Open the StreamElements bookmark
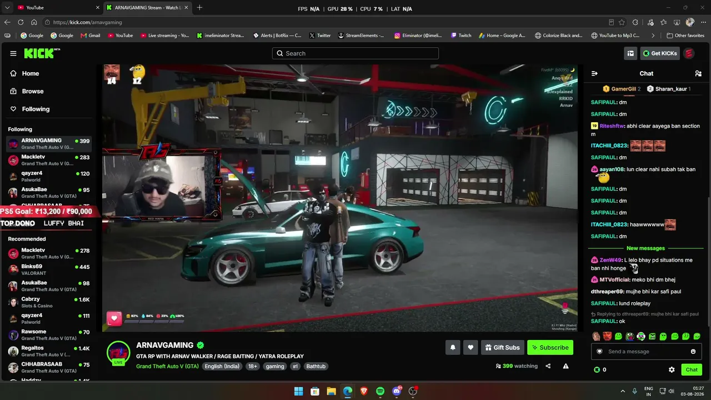711x400 pixels. [360, 36]
